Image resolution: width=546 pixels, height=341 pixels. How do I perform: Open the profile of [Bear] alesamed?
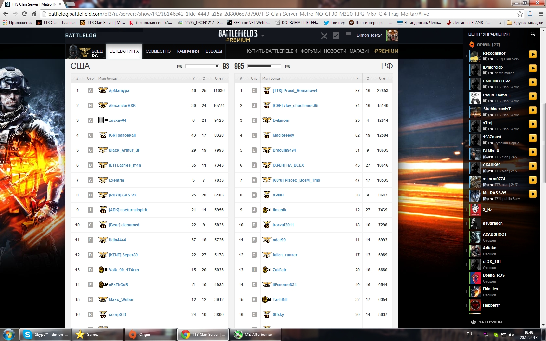click(124, 225)
